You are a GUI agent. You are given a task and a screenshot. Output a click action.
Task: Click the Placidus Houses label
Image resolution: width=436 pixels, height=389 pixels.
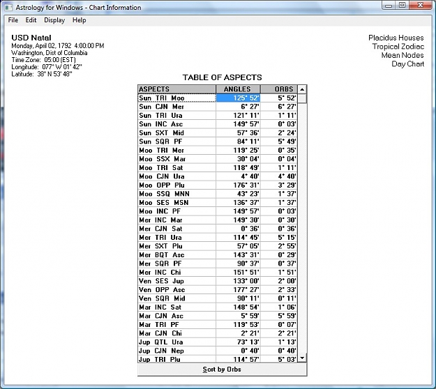click(x=396, y=38)
